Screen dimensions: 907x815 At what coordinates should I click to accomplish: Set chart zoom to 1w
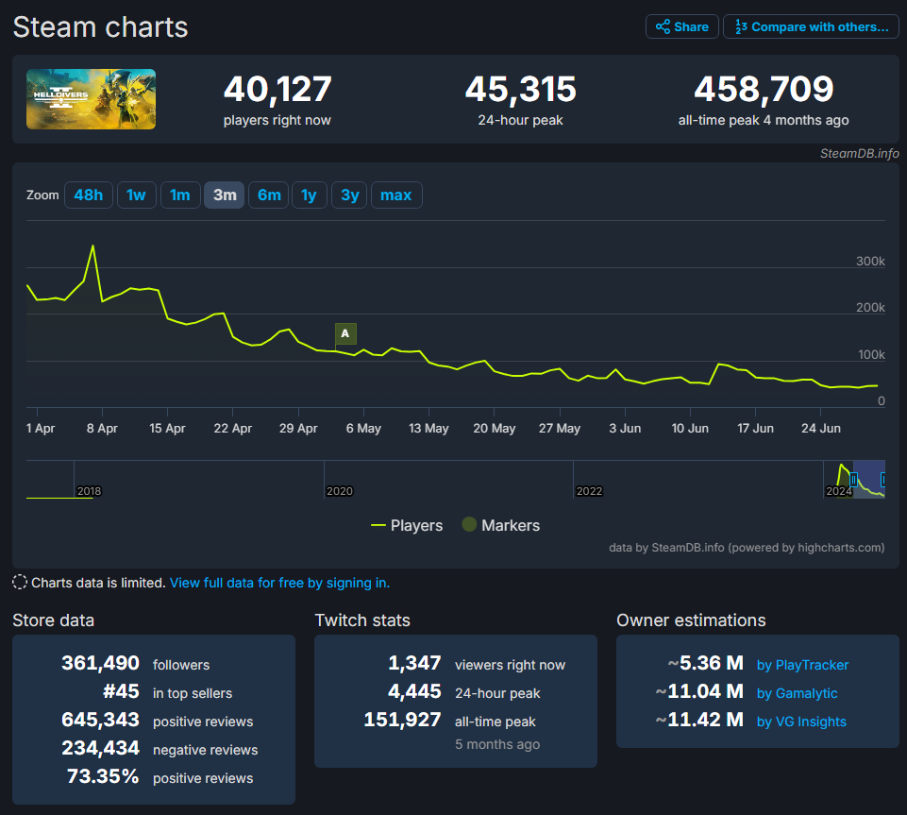tap(137, 195)
